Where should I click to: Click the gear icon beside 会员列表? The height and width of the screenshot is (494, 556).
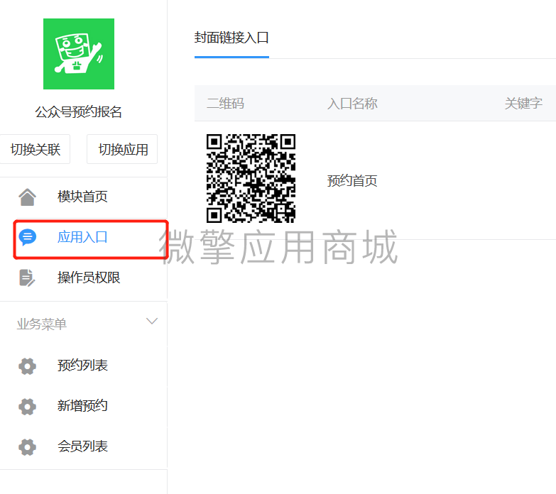[27, 446]
